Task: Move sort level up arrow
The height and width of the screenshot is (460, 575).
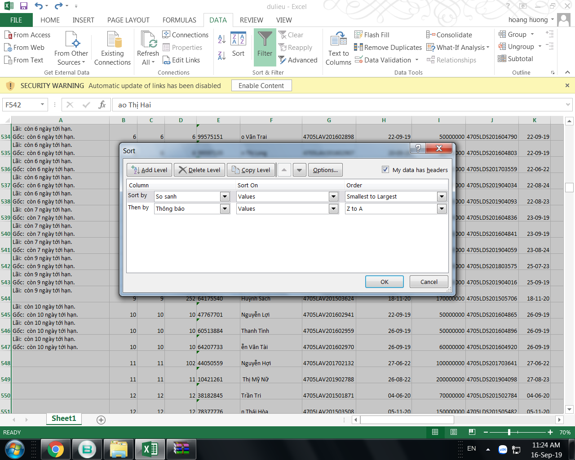Action: tap(284, 170)
